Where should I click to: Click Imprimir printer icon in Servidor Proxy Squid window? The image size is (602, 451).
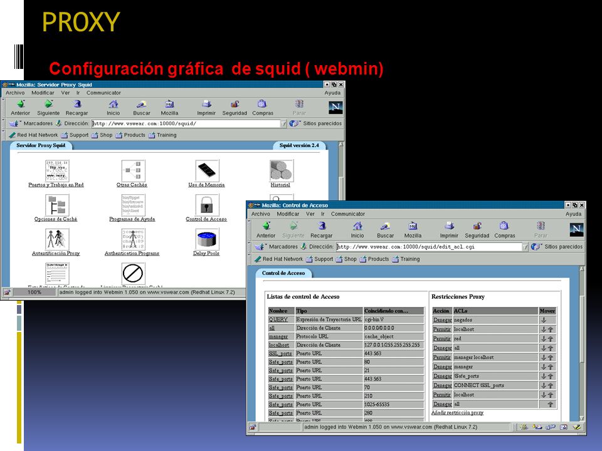tap(206, 104)
